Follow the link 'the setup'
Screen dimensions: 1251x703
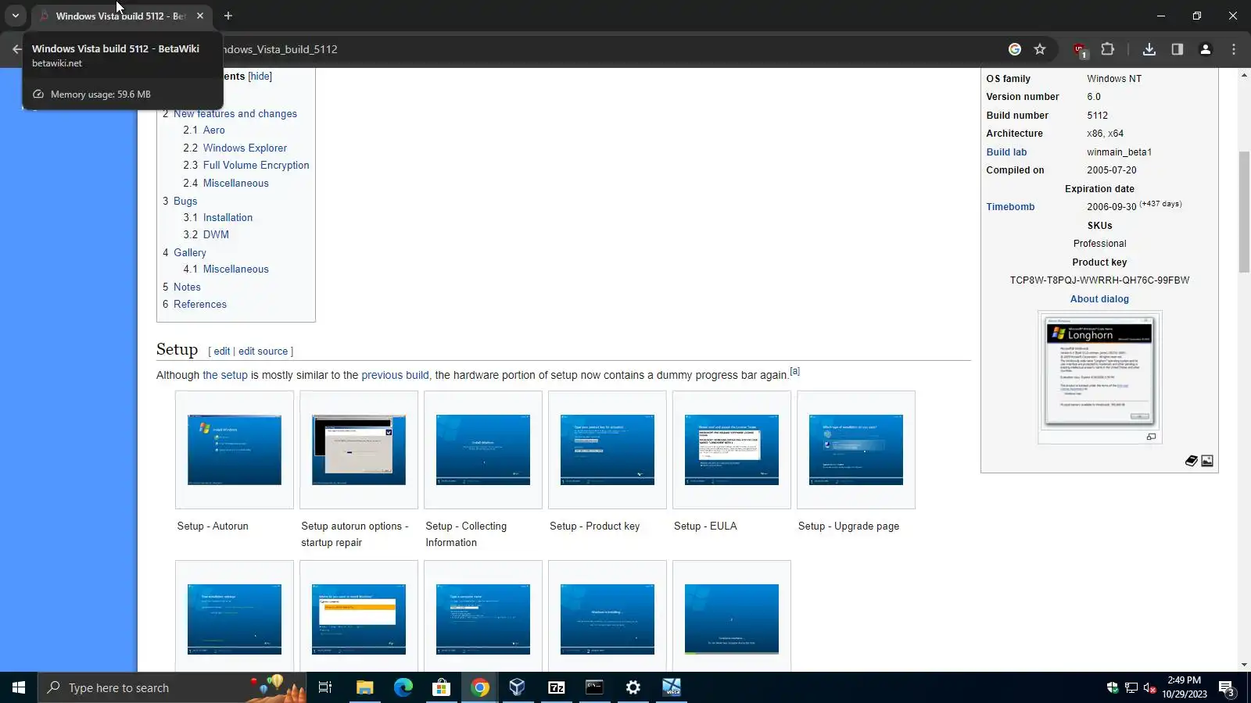pos(225,375)
